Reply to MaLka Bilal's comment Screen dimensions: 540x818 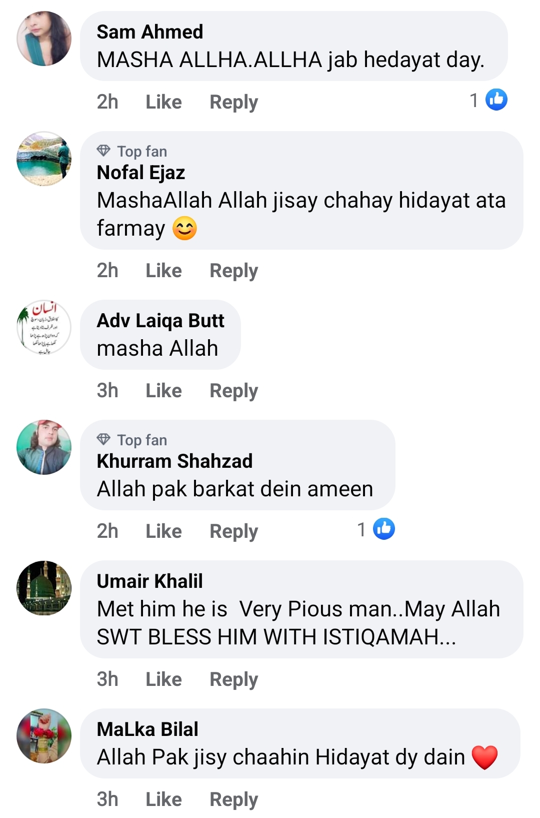[x=233, y=799]
